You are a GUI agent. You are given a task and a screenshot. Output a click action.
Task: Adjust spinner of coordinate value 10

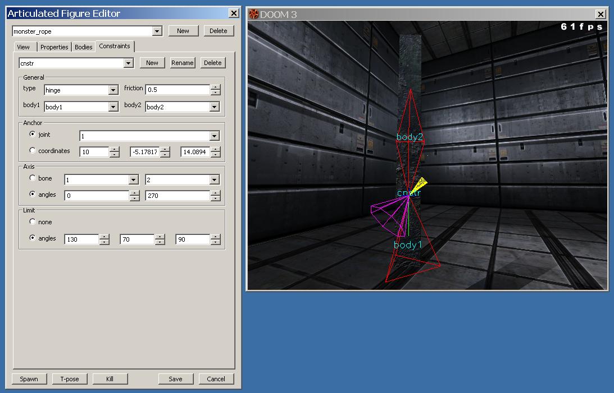tap(115, 152)
